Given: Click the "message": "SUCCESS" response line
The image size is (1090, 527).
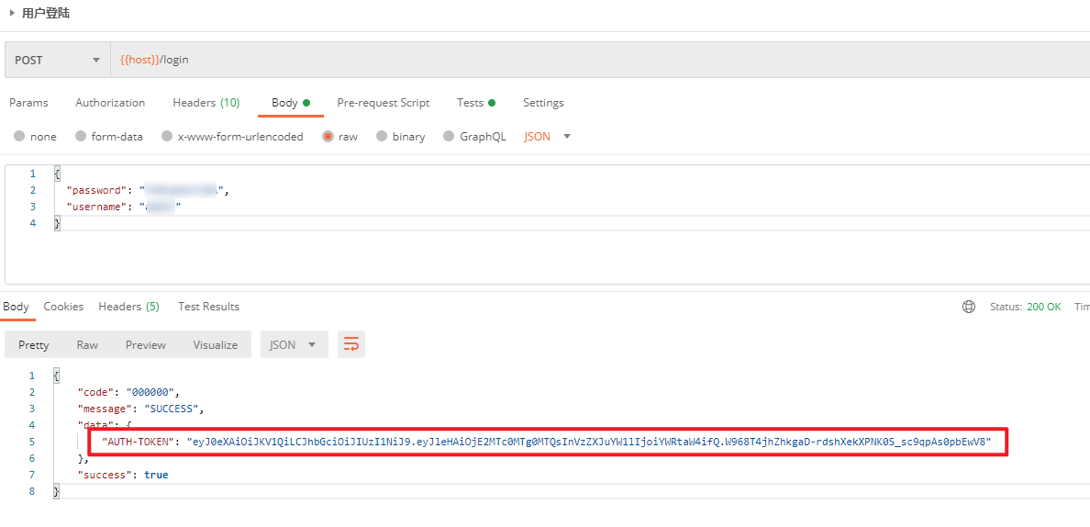Looking at the screenshot, I should click(x=140, y=409).
